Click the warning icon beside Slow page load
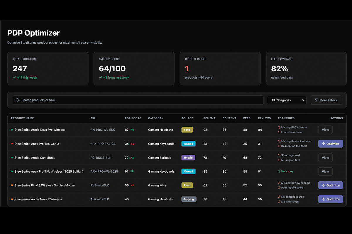The image size is (352, 234). pos(279,155)
